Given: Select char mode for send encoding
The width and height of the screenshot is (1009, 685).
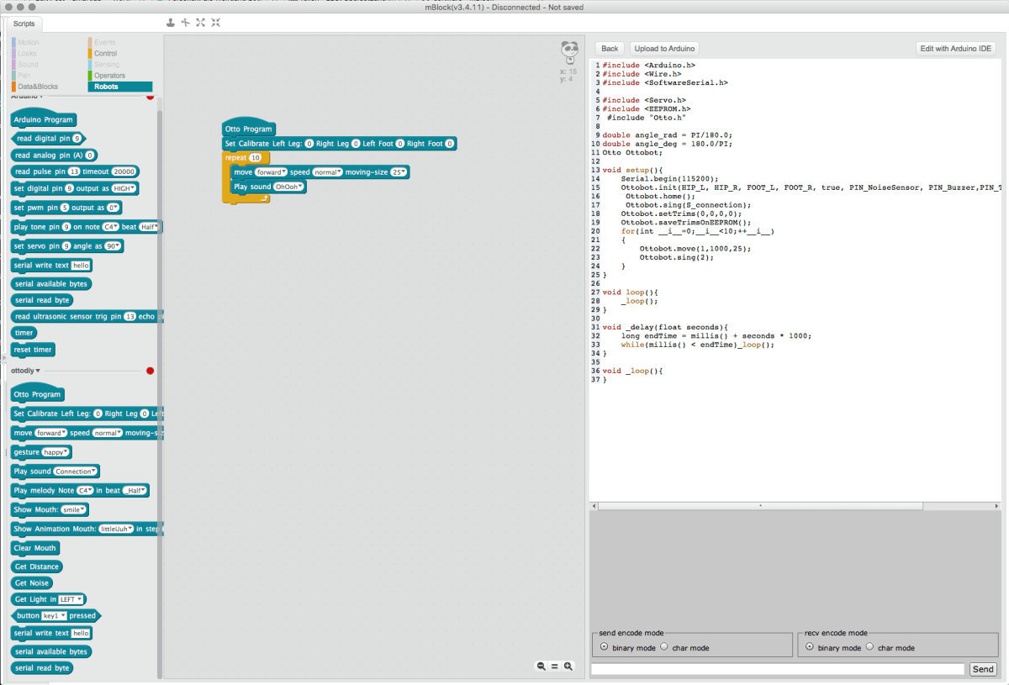Looking at the screenshot, I should pos(664,647).
